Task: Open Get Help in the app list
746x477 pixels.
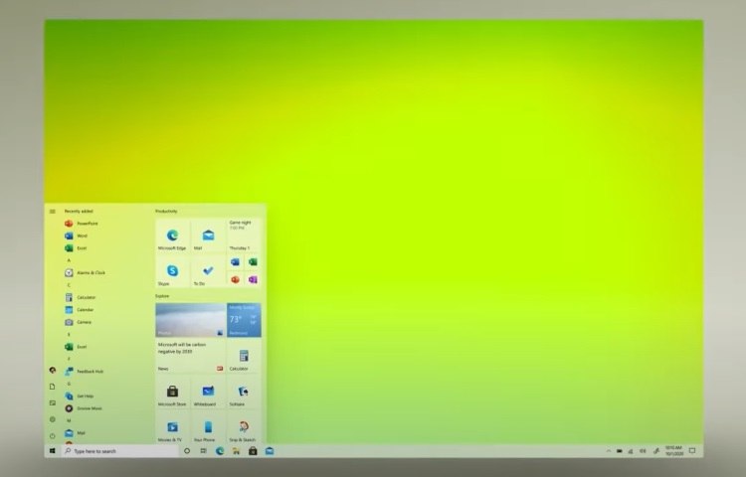Action: click(x=80, y=396)
